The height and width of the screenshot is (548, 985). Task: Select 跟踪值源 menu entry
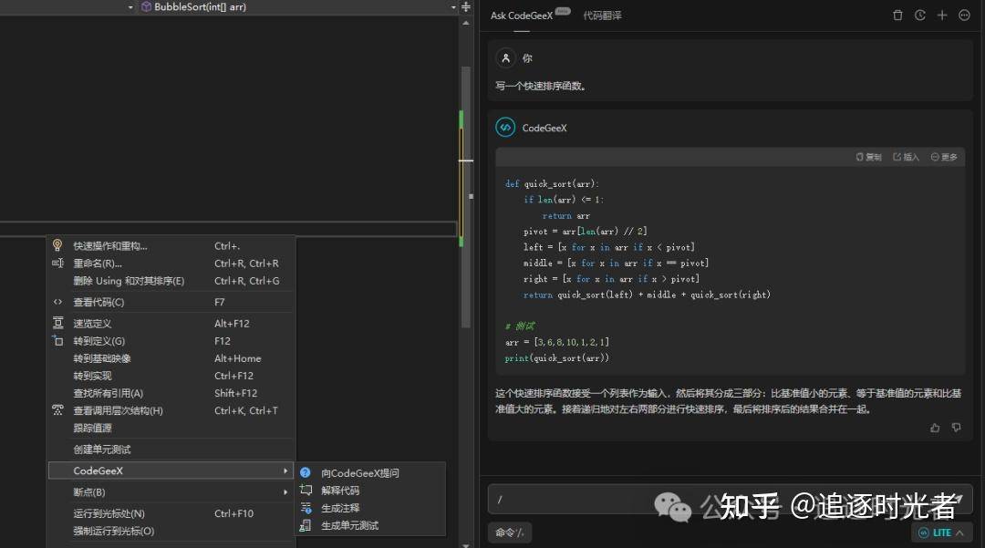coord(171,429)
